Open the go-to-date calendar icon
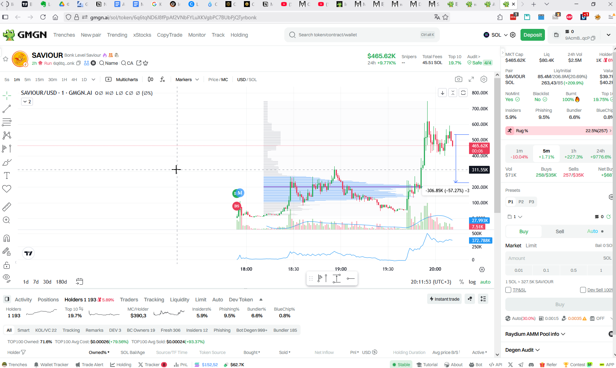The width and height of the screenshot is (616, 368). [79, 281]
